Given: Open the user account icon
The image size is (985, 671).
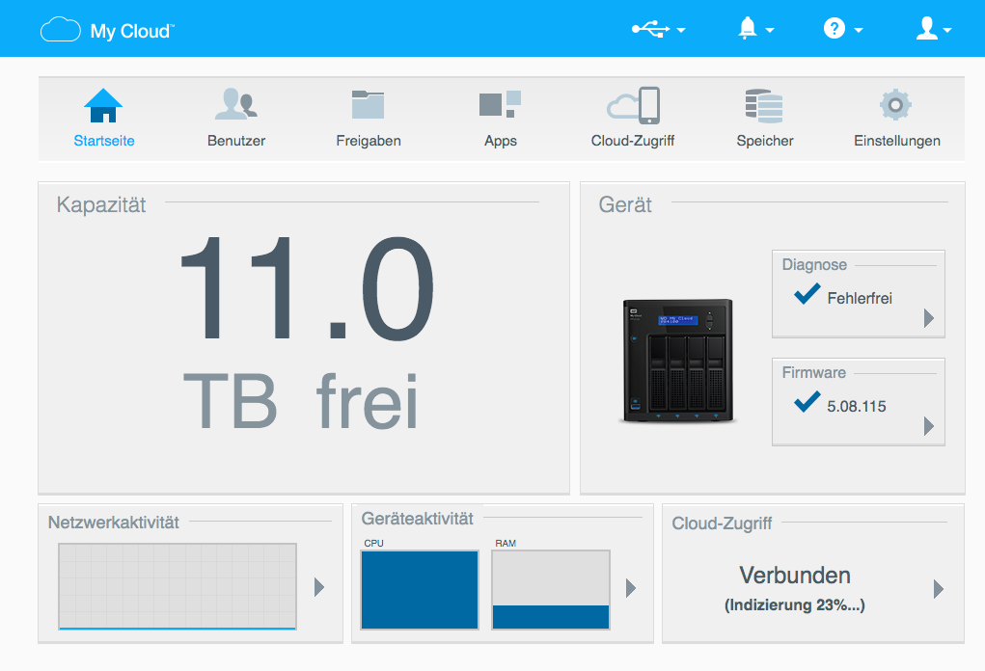Looking at the screenshot, I should pos(926,28).
